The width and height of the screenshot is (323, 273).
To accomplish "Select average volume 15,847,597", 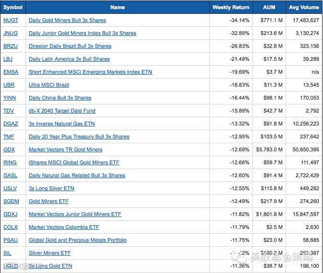I will point(306,215).
